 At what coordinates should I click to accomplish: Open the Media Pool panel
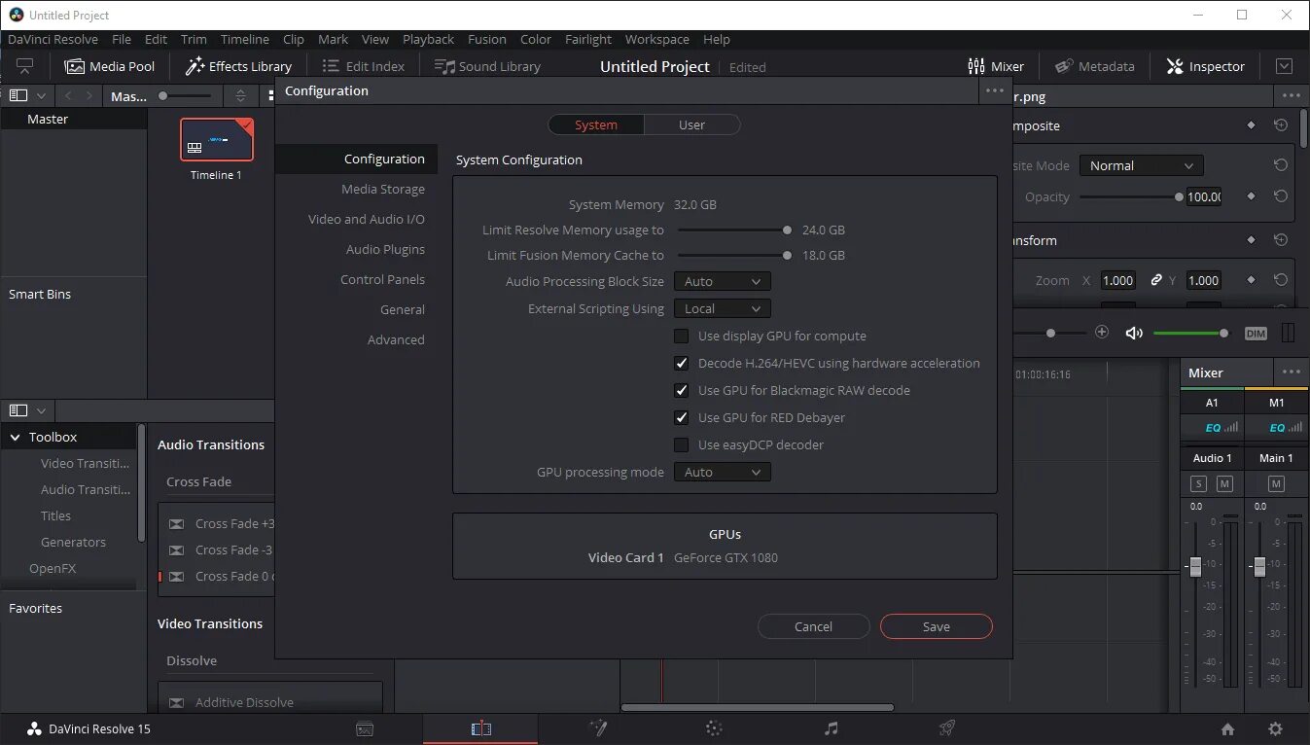point(109,66)
